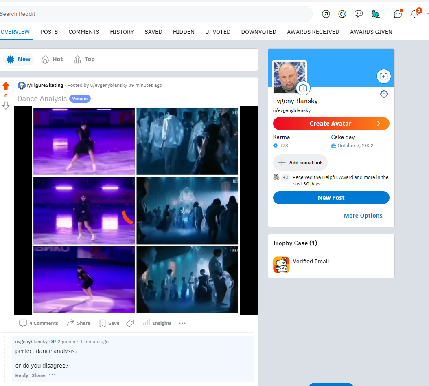429x386 pixels.
Task: Sort posts by Hot
Action: [x=53, y=59]
